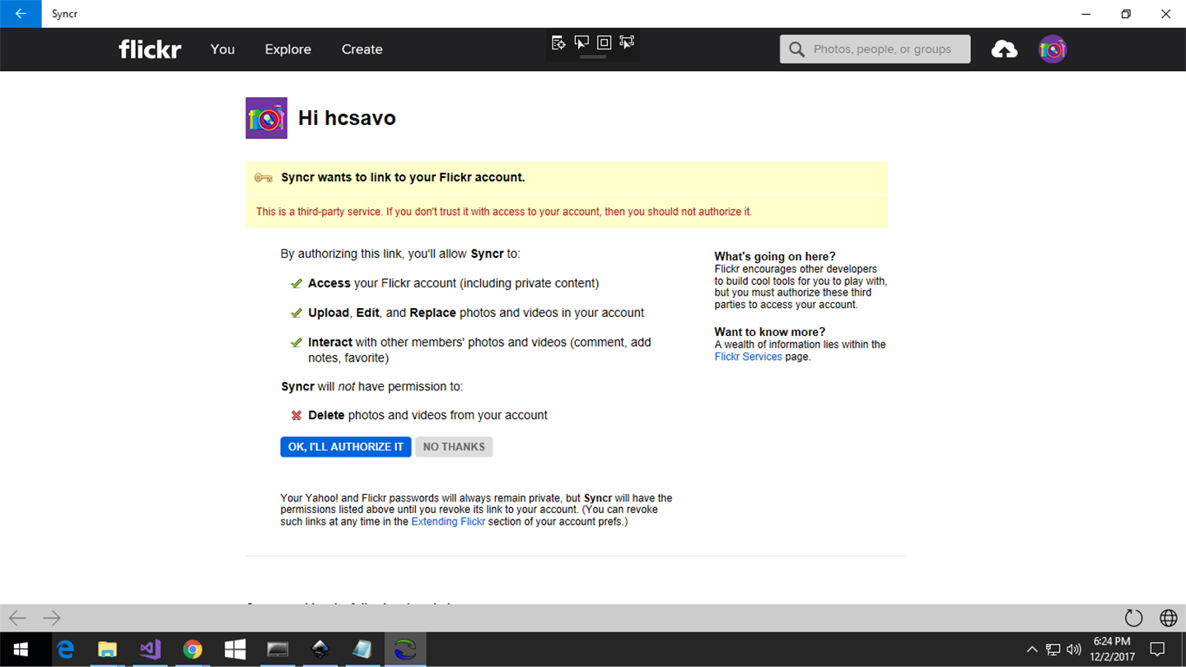1186x667 pixels.
Task: Open the volume control tray icon
Action: point(1074,650)
